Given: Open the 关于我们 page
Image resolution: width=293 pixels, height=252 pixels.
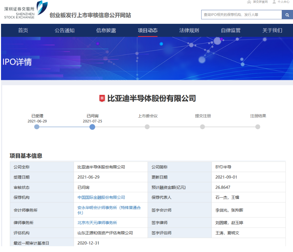Looking at the screenshot, I should [x=272, y=30].
